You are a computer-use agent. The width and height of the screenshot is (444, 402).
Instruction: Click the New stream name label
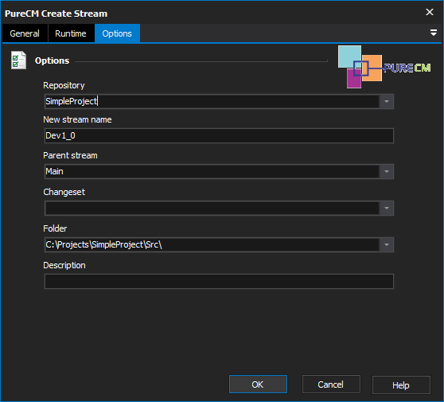coord(77,119)
